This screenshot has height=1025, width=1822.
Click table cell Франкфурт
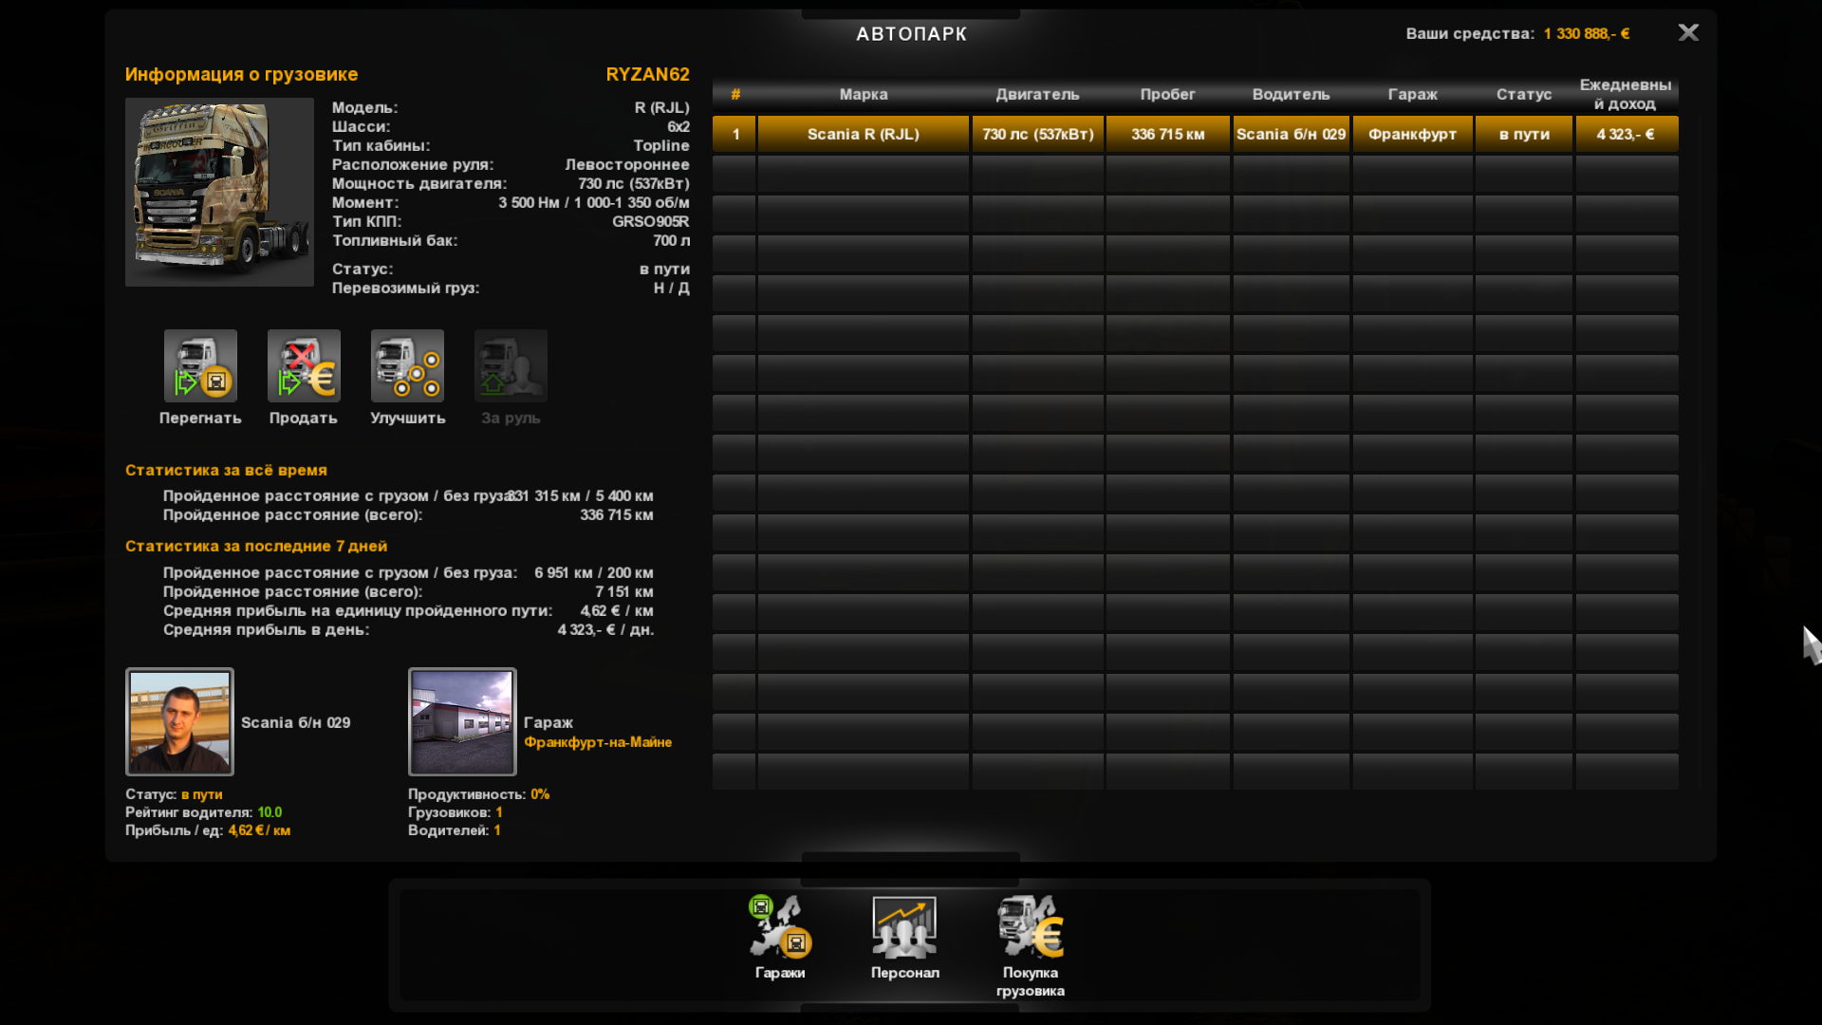pyautogui.click(x=1412, y=134)
